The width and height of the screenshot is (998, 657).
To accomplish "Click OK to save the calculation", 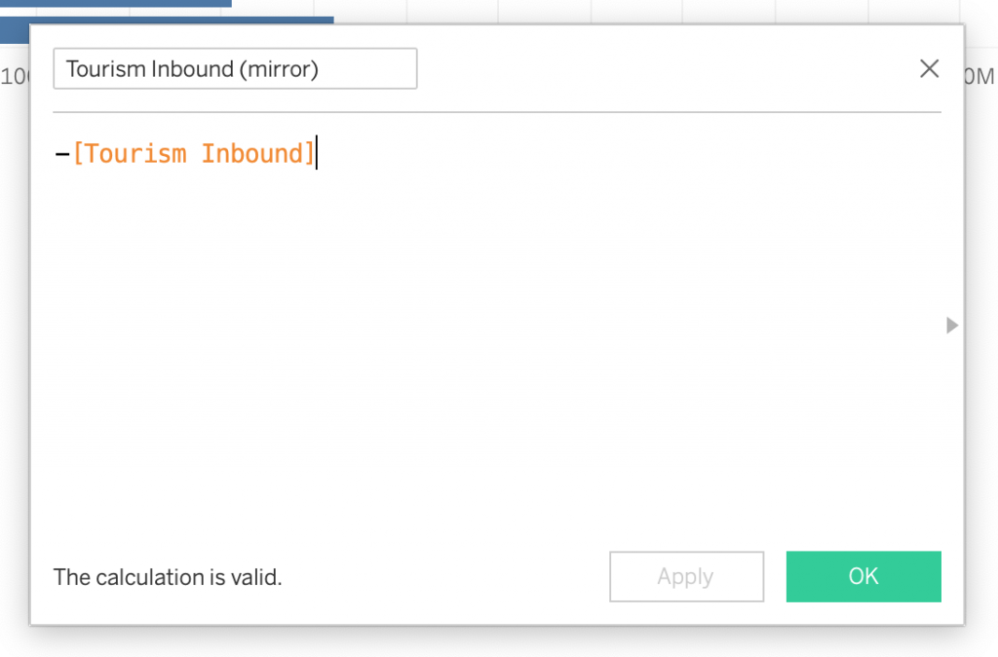I will [863, 576].
